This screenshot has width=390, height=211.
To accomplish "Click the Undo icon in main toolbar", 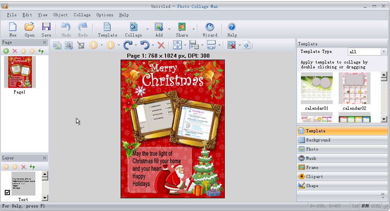I will click(x=66, y=27).
